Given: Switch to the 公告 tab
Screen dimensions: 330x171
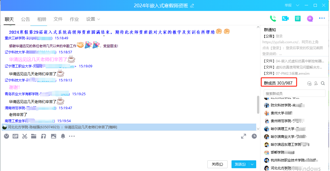Looking at the screenshot, I should (x=26, y=19).
